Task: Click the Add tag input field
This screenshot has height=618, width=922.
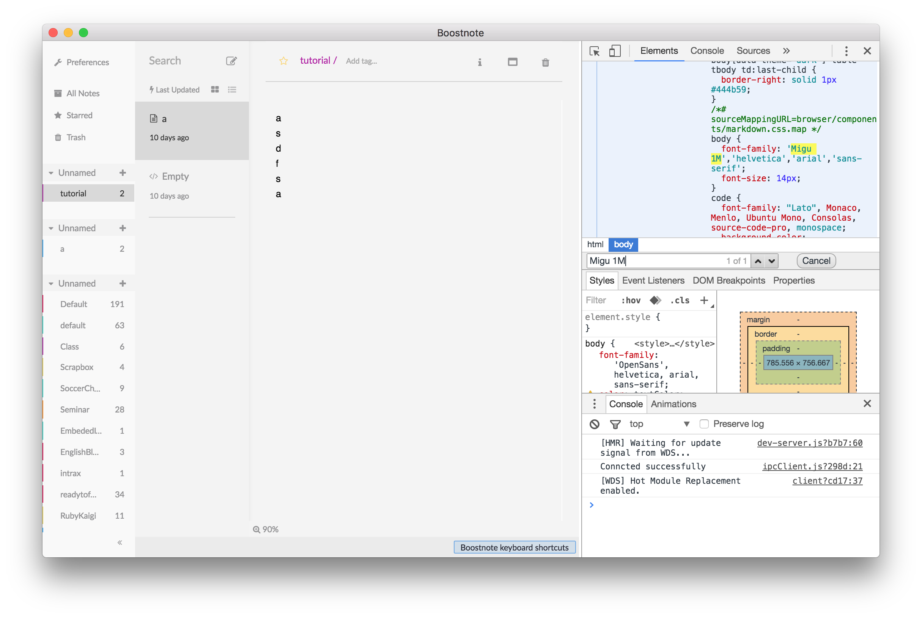Action: 361,61
